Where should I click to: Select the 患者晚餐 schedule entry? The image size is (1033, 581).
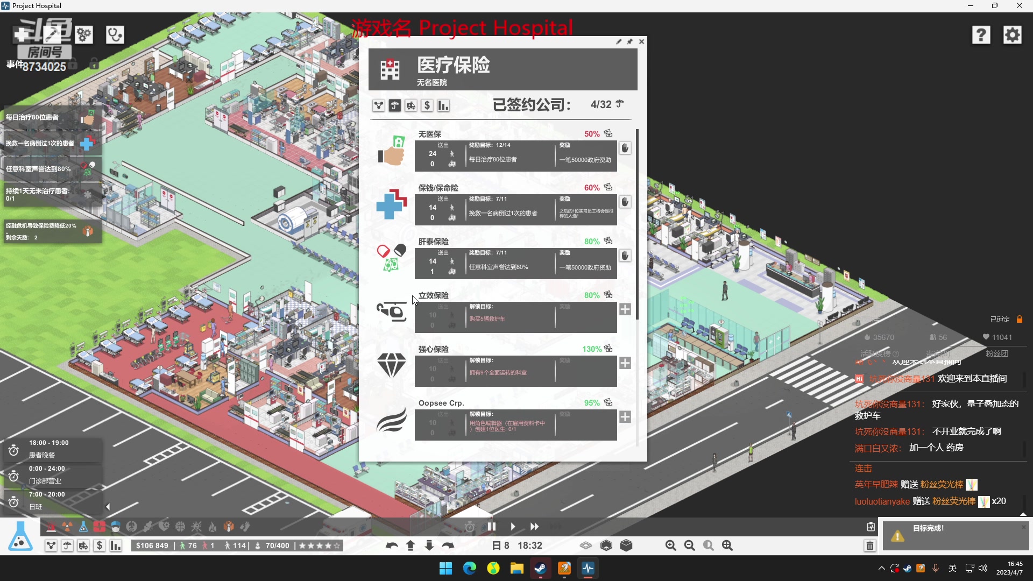click(52, 449)
